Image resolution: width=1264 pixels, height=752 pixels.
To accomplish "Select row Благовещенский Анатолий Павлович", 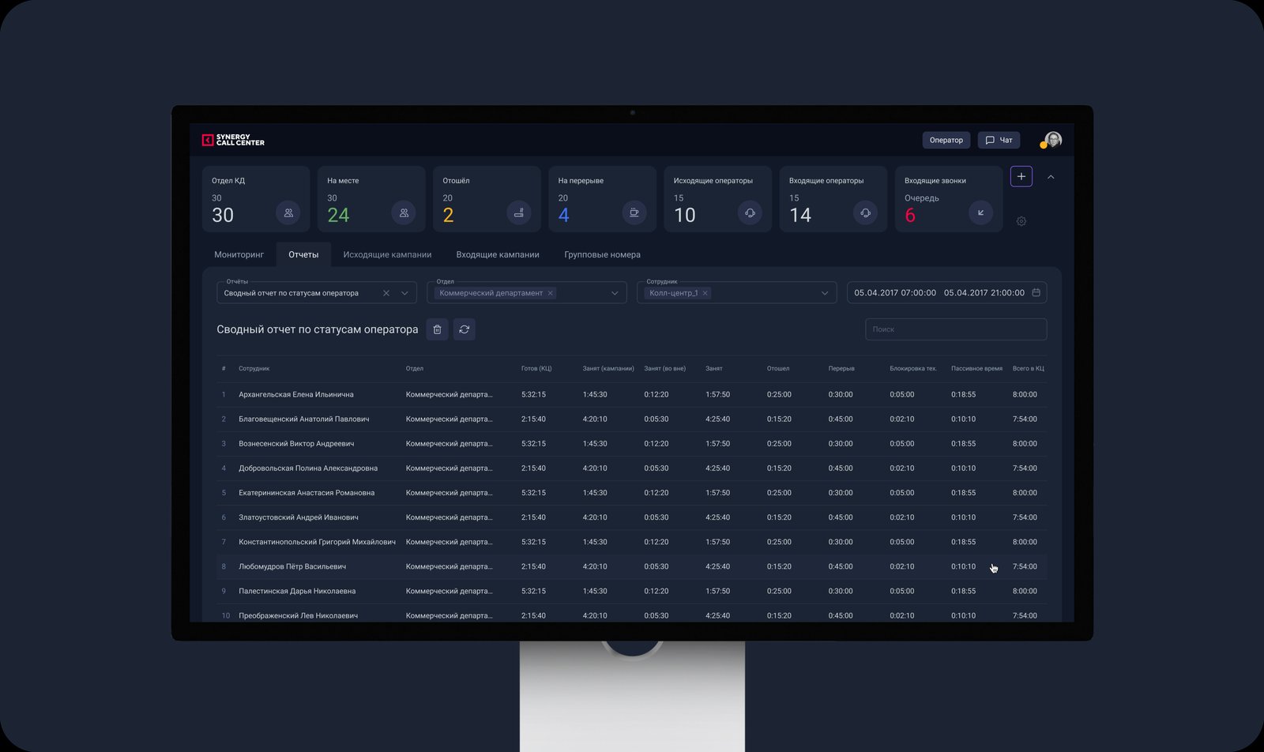I will (x=632, y=419).
